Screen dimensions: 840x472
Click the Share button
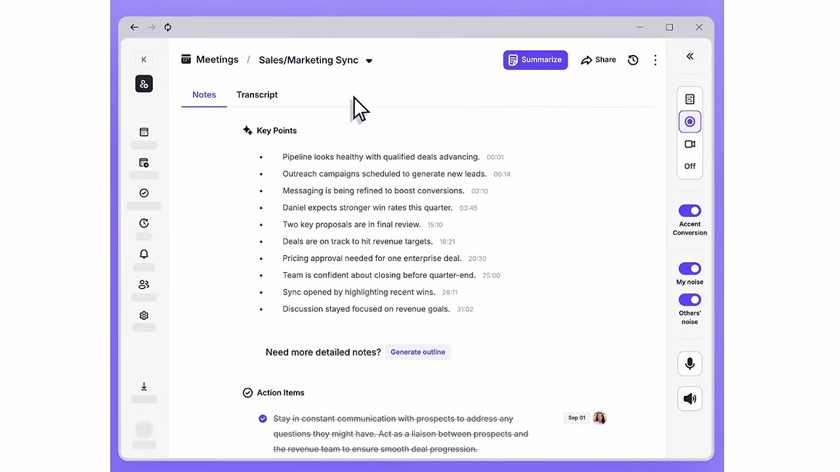pyautogui.click(x=598, y=60)
